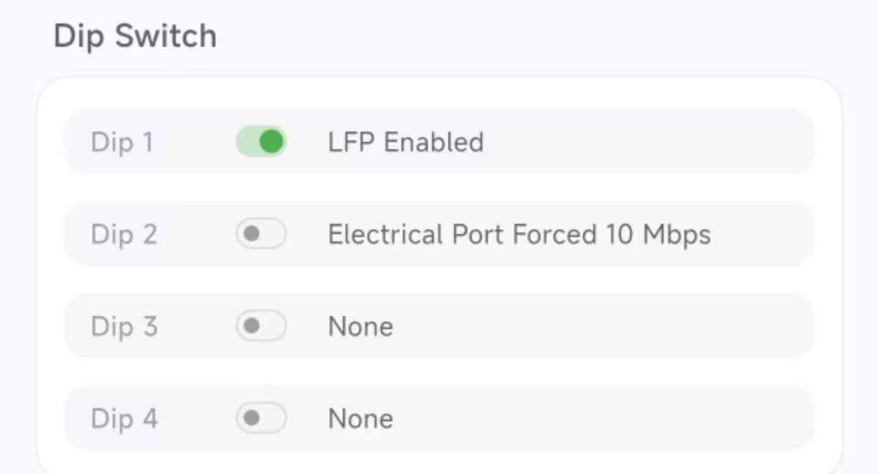Click the "Dip 1" label
Screen dimensions: 879x474
[122, 142]
